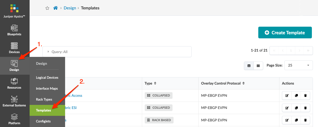Select Rack Types in Design menu

pos(44,99)
